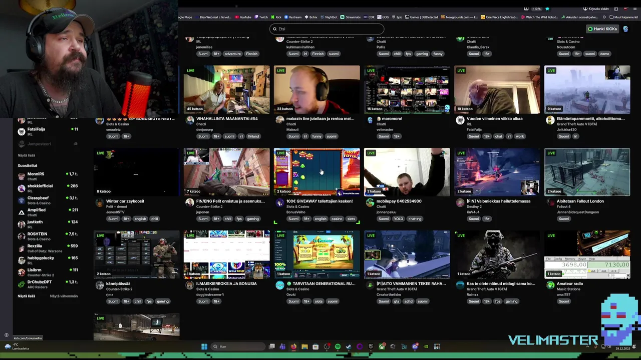Image resolution: width=641 pixels, height=360 pixels.
Task: Open the ROSHTEIN channel in the sidebar
Action: (48, 236)
